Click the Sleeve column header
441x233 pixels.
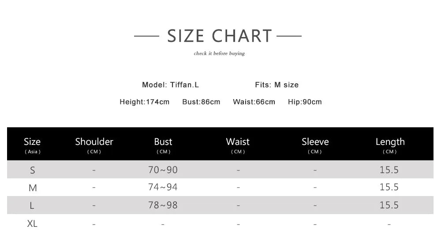point(315,144)
